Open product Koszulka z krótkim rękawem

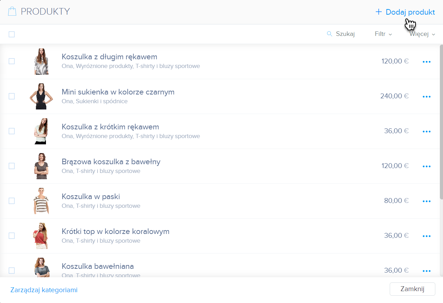[110, 127]
